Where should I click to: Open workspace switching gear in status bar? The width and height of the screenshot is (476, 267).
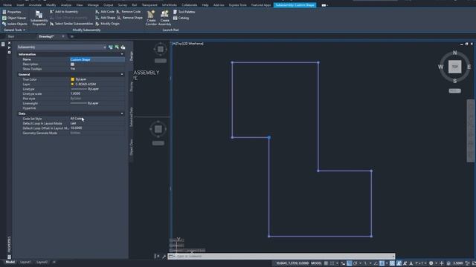click(x=431, y=263)
